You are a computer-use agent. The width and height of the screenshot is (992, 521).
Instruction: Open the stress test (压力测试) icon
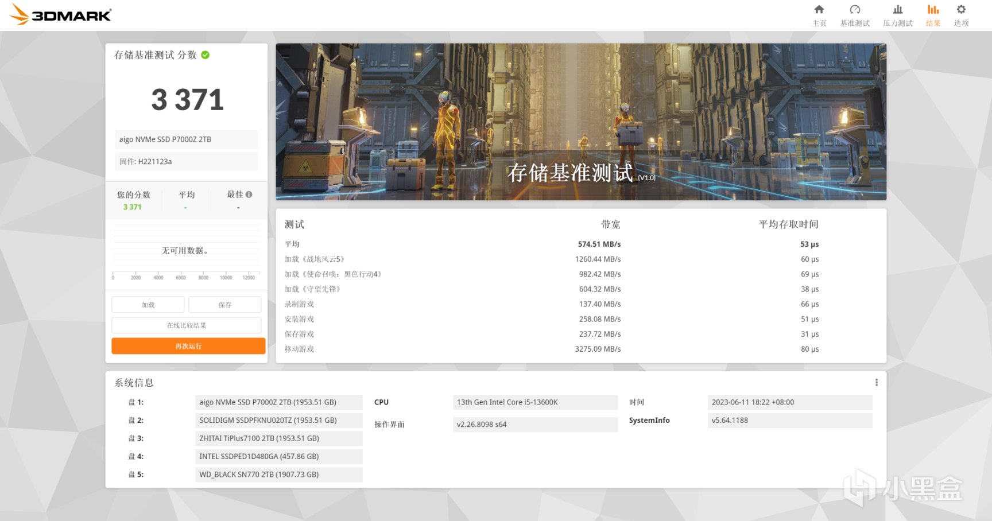[898, 10]
